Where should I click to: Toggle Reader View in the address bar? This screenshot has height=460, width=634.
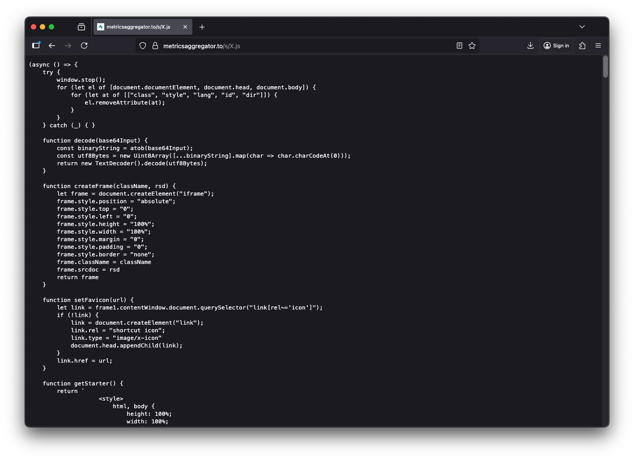(459, 46)
